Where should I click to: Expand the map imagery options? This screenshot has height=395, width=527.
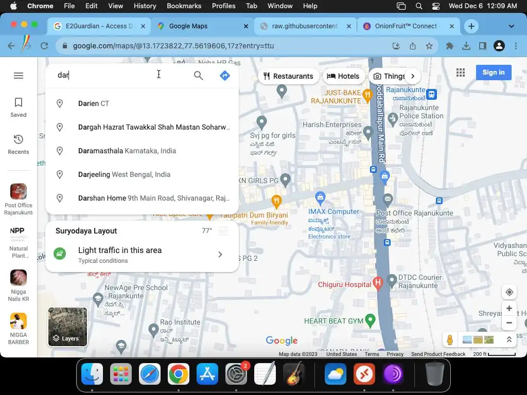point(509,339)
